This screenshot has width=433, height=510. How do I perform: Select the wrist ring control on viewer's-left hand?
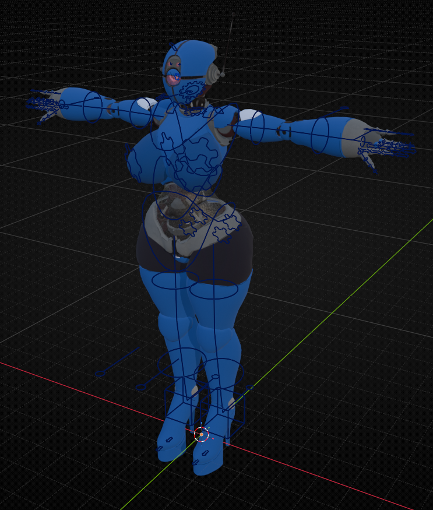pyautogui.click(x=62, y=105)
